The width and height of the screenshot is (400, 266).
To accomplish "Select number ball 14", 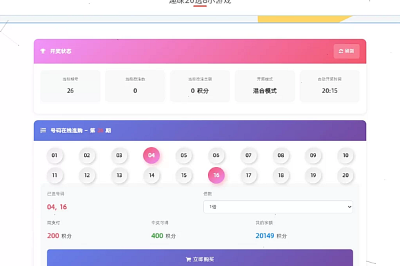I will click(151, 175).
